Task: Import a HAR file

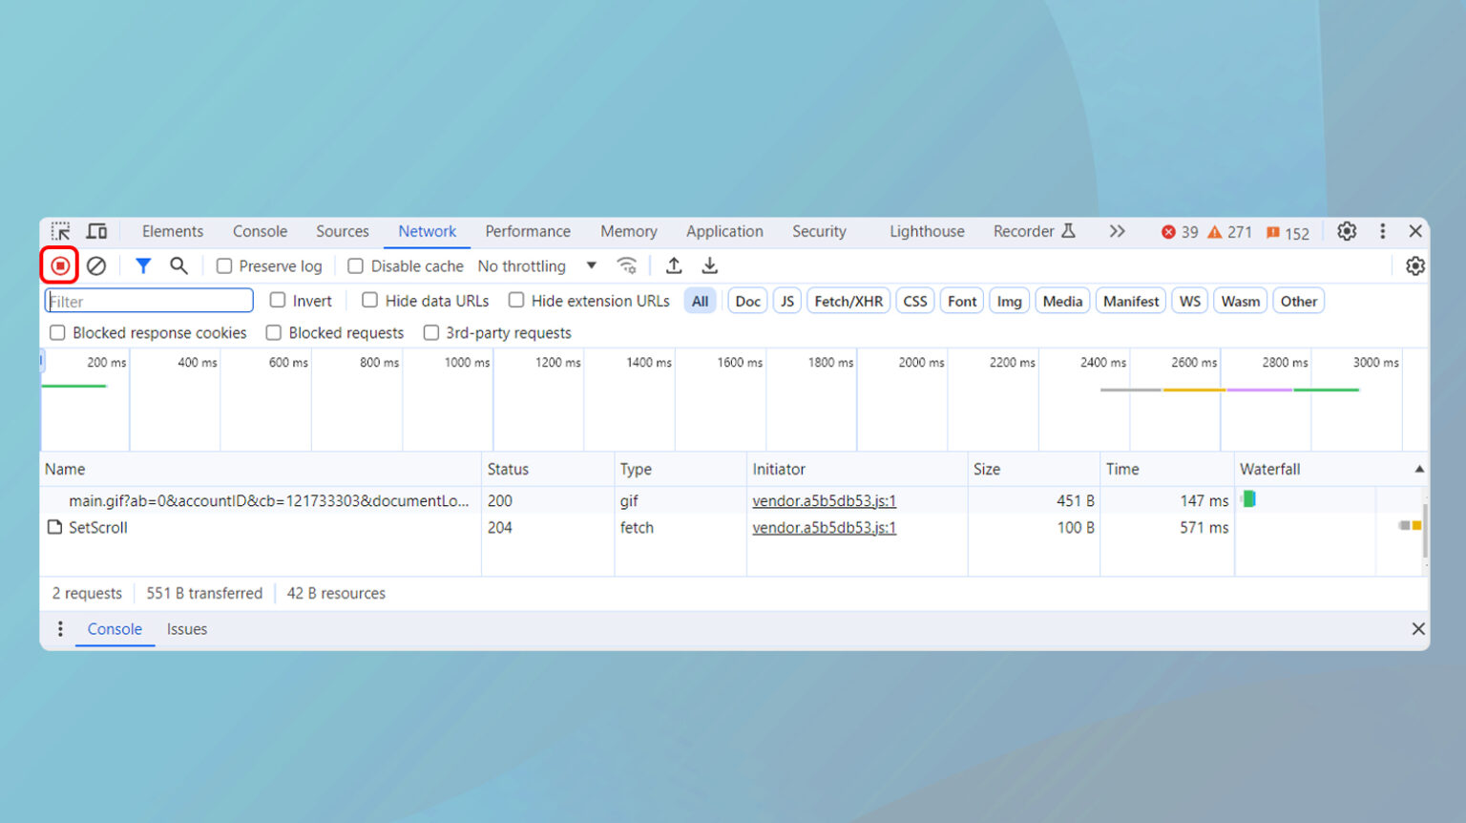Action: [x=673, y=265]
